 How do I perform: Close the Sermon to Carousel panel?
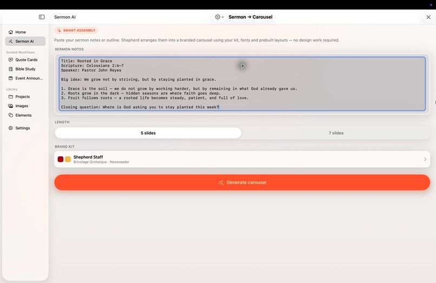(x=428, y=17)
